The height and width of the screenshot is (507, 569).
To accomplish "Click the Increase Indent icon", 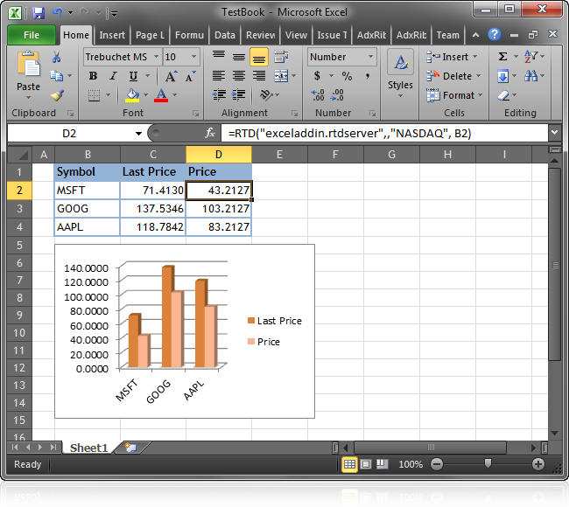I will click(238, 95).
